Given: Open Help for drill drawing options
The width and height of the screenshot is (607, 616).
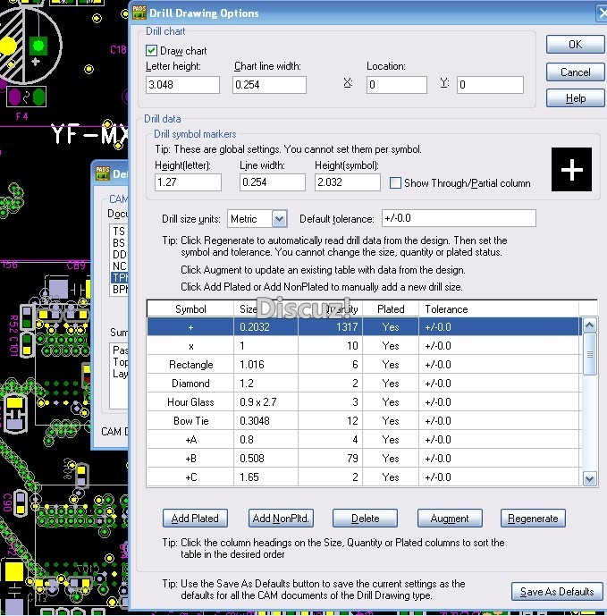Looking at the screenshot, I should tap(575, 98).
